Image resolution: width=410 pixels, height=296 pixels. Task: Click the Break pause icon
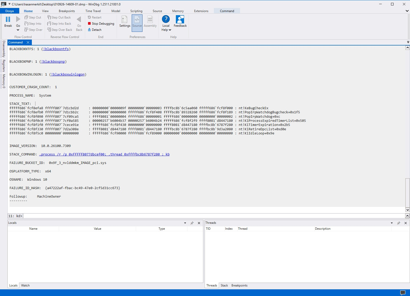pos(8,19)
